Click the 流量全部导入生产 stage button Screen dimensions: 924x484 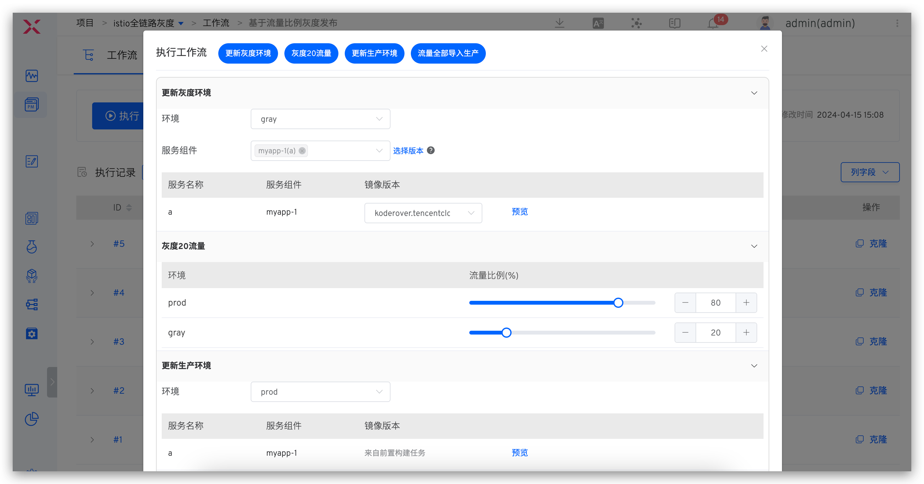point(448,53)
